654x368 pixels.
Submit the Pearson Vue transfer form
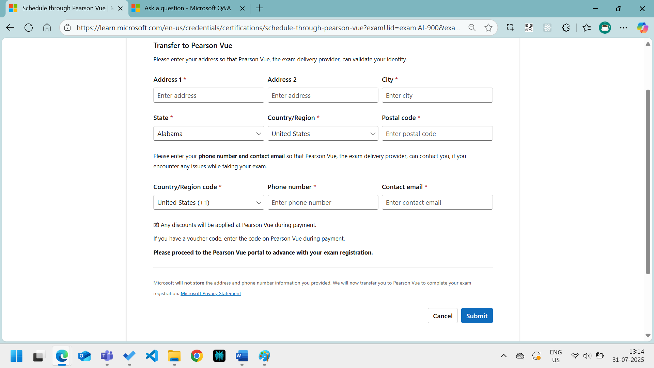click(477, 316)
